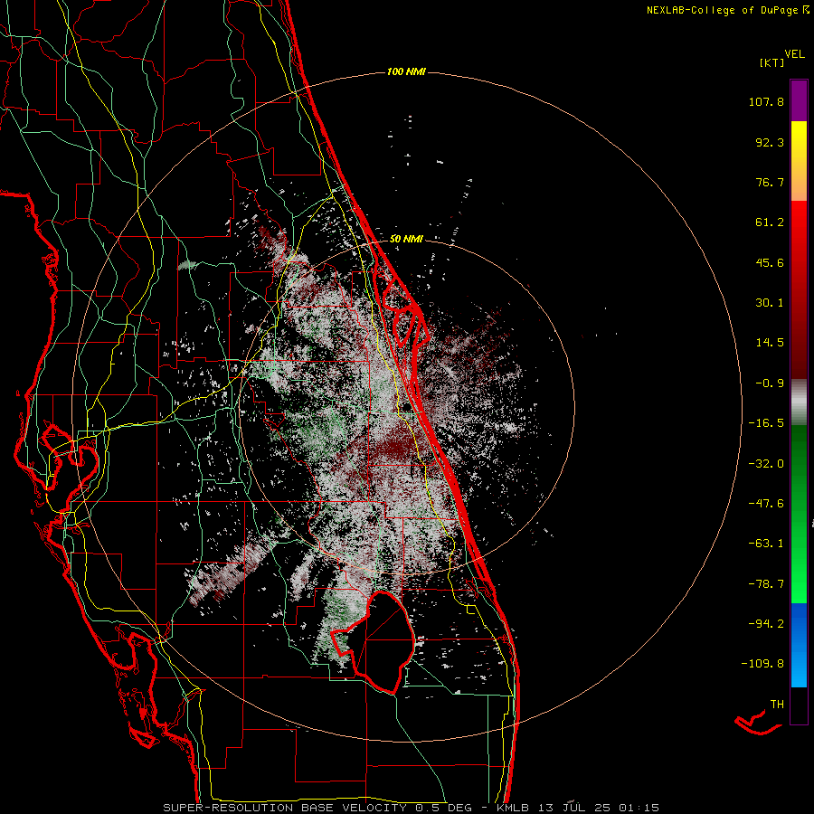The height and width of the screenshot is (814, 814).
Task: Select the -32.0 velocity scale value
Action: 766,464
